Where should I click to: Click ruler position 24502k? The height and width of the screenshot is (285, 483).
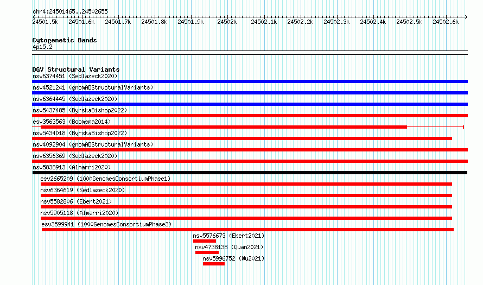click(x=227, y=22)
